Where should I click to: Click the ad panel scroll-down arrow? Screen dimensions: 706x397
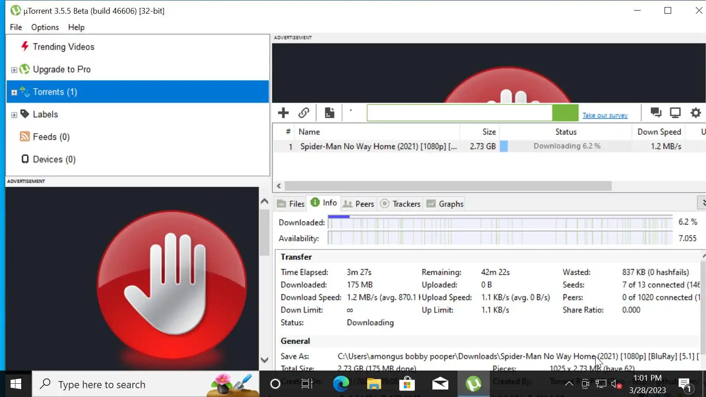pyautogui.click(x=264, y=360)
